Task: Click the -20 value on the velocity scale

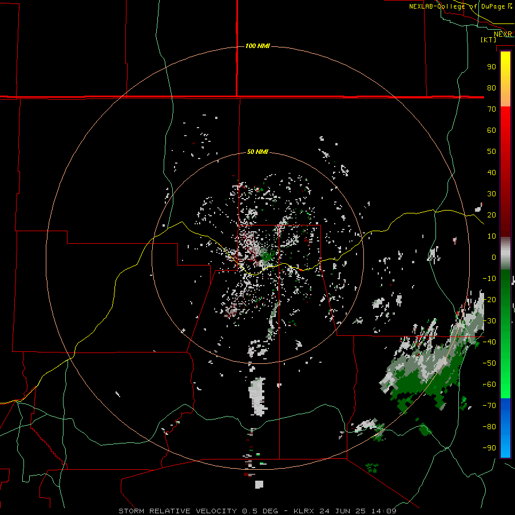Action: coord(489,299)
